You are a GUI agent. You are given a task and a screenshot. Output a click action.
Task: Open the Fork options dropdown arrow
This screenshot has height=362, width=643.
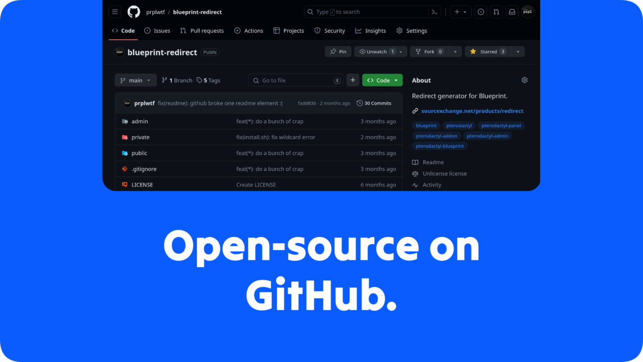point(455,51)
